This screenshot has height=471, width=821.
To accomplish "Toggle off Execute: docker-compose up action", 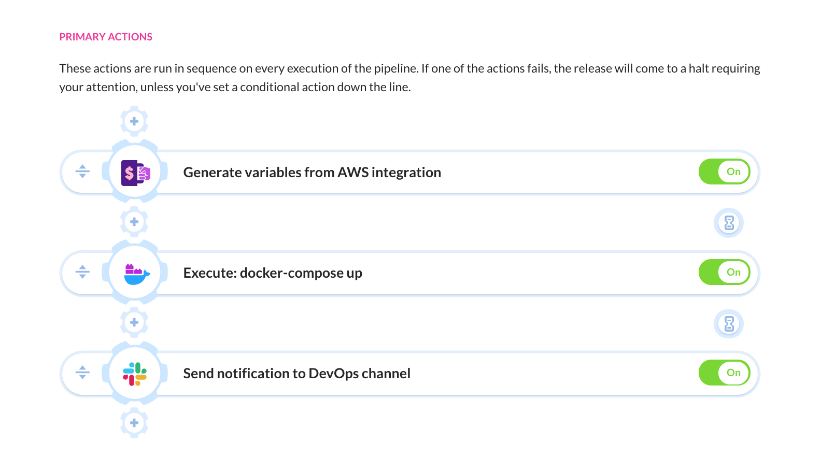I will [x=724, y=272].
